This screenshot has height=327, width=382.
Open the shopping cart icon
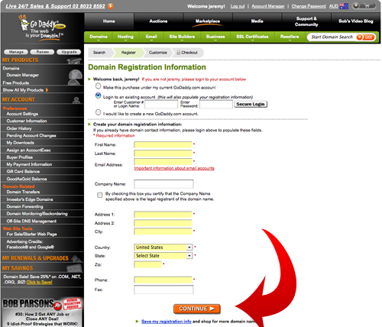pos(367,5)
